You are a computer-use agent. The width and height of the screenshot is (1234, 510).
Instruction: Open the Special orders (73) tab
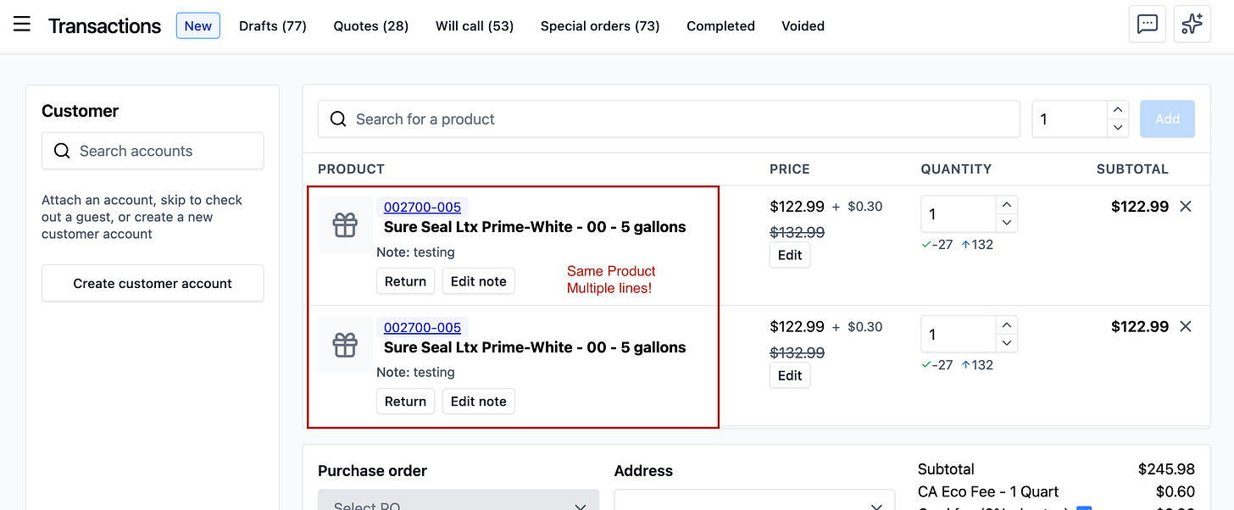tap(600, 26)
